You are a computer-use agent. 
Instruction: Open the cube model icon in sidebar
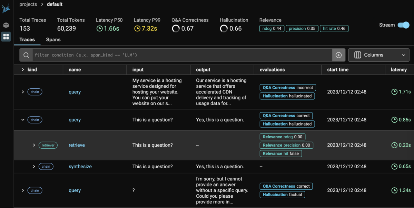[6, 25]
